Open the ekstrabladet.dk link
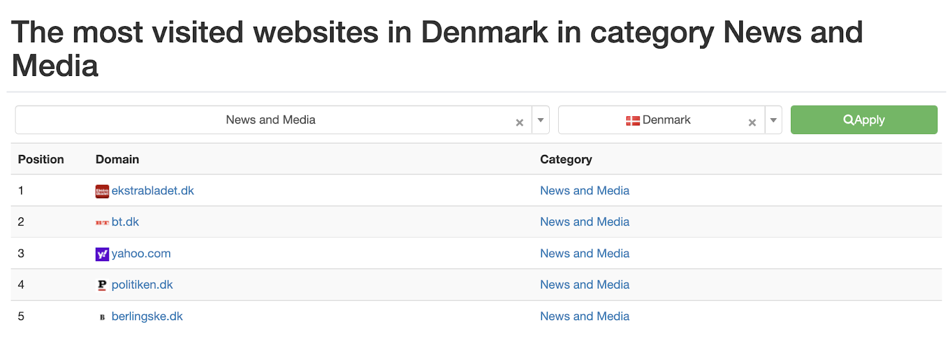 153,191
